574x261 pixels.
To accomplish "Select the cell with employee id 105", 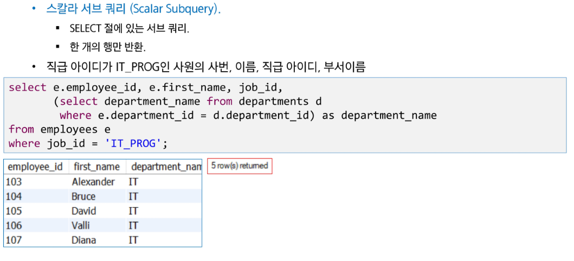I will click(37, 211).
